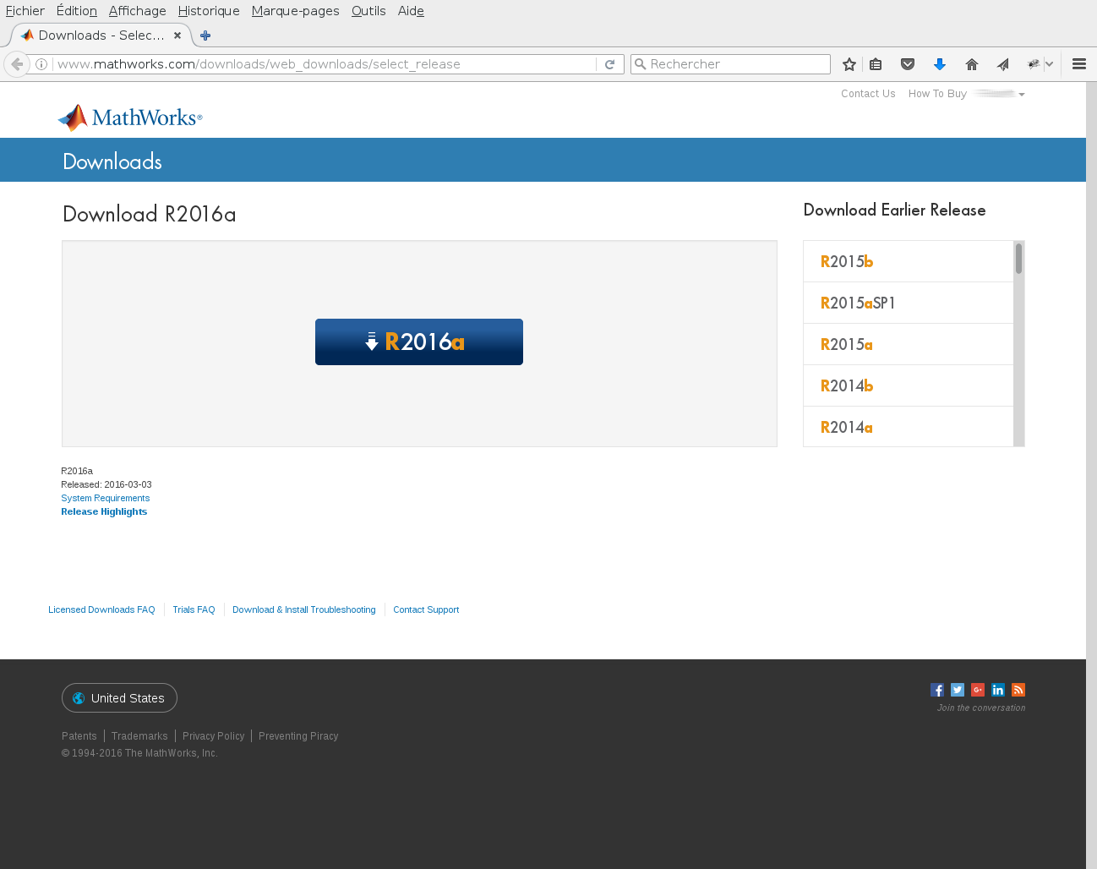Open the downloads arrow icon in the toolbar

940,64
